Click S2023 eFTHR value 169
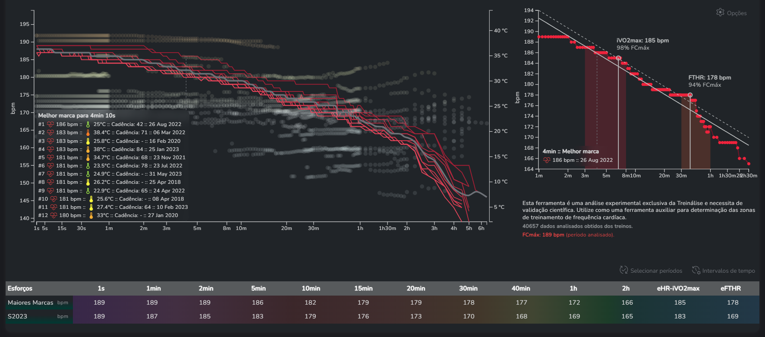Screen dimensions: 765x337 733,316
